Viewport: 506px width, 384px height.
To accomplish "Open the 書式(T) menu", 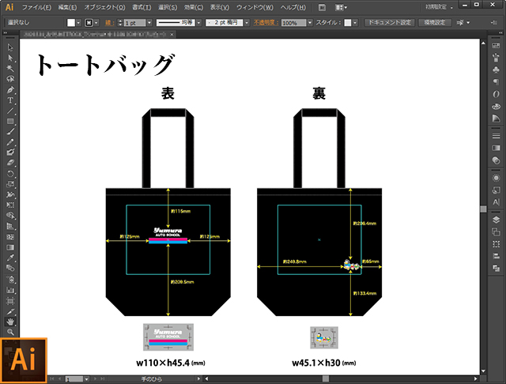I will 142,7.
